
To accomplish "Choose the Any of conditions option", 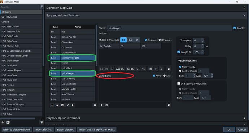I will point(154,76).
